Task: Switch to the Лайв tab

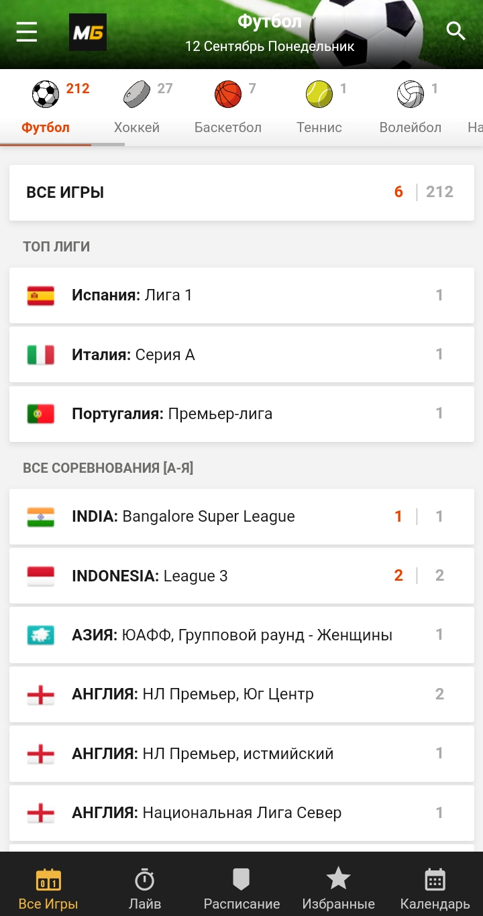Action: [x=145, y=889]
